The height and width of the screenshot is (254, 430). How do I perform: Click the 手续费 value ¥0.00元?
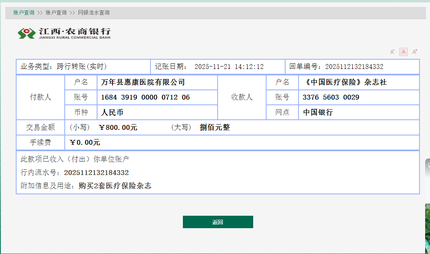(85, 142)
